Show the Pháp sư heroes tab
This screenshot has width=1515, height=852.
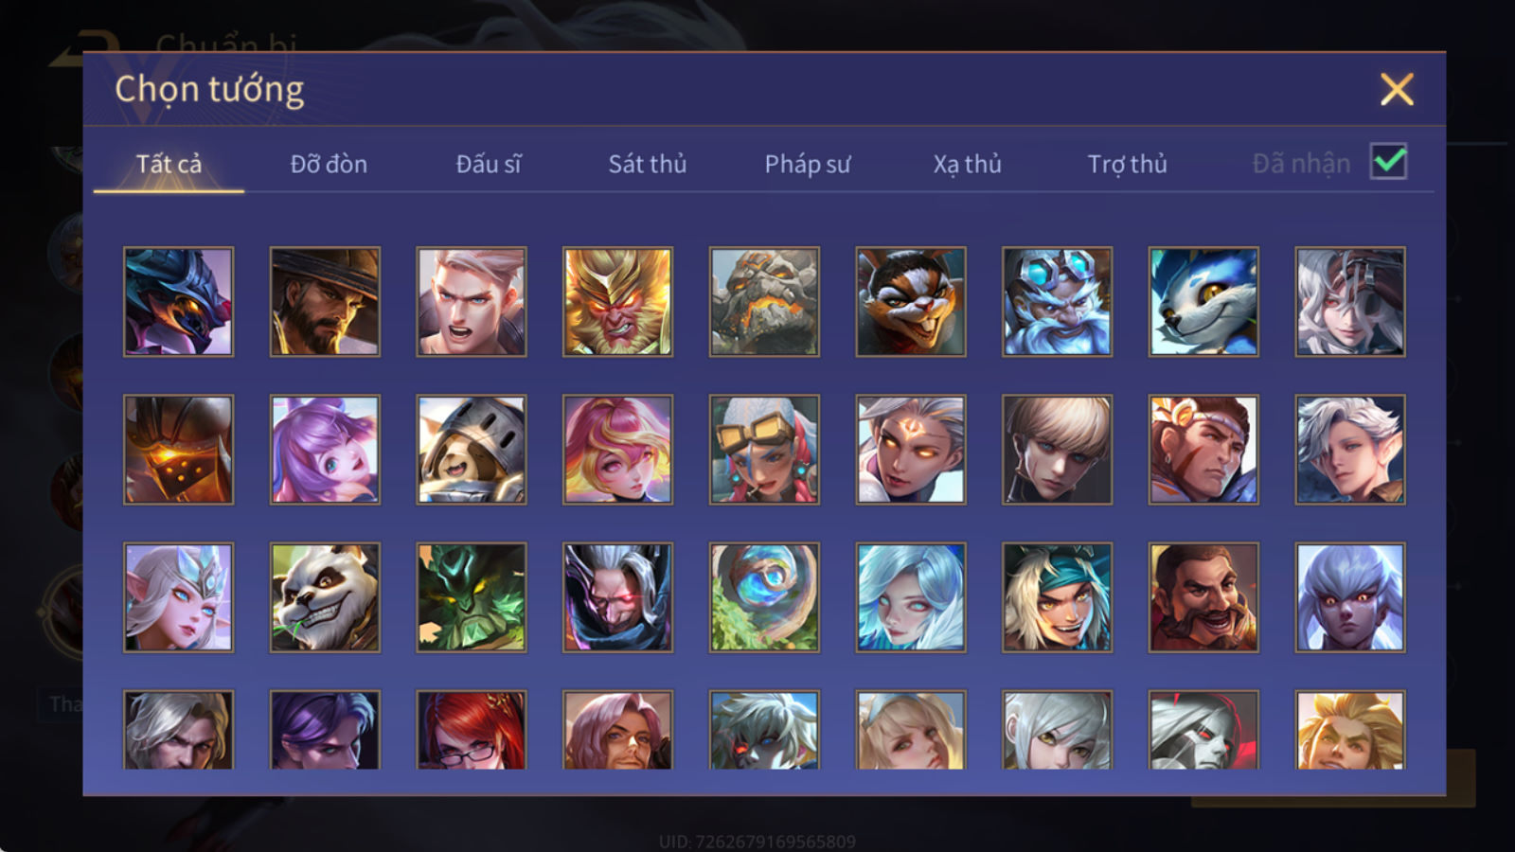point(808,164)
